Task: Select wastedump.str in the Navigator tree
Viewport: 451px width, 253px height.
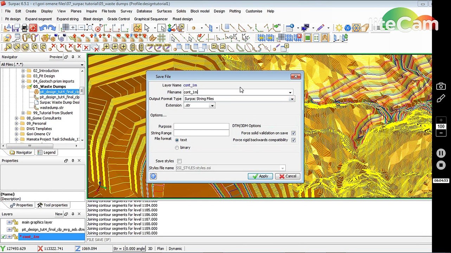Action: (52, 108)
